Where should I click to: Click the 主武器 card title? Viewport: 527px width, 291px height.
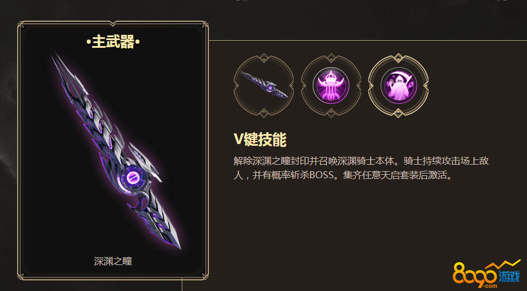(x=113, y=42)
